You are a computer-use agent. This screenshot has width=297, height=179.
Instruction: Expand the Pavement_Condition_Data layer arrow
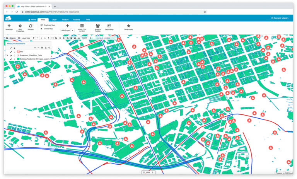pos(7,56)
